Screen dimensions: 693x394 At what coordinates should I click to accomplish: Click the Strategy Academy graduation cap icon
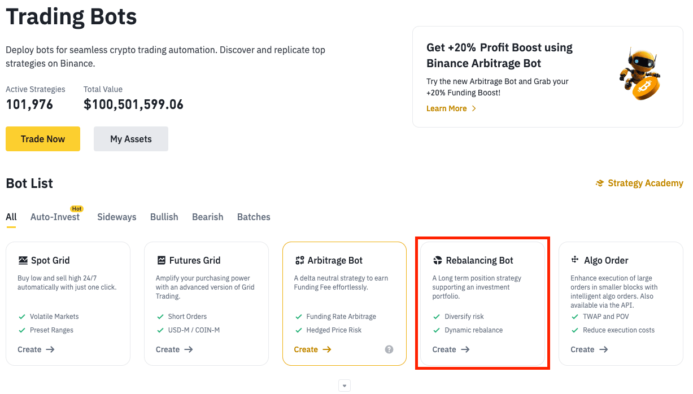[600, 183]
